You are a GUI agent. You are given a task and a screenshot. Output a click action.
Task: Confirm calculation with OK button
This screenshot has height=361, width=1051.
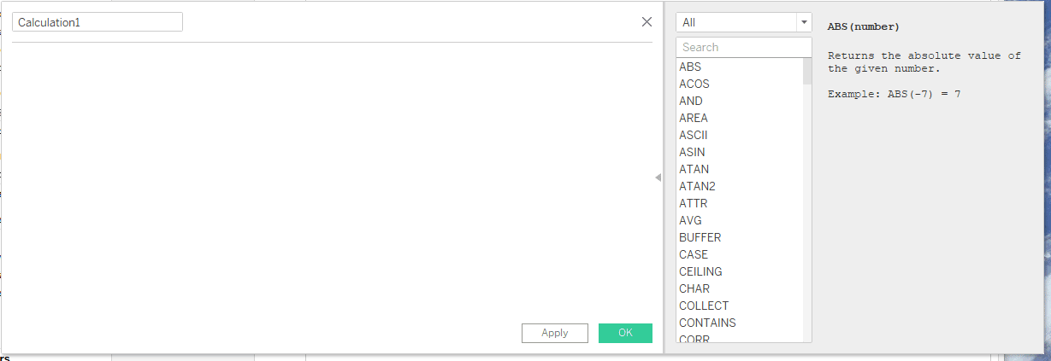point(625,333)
